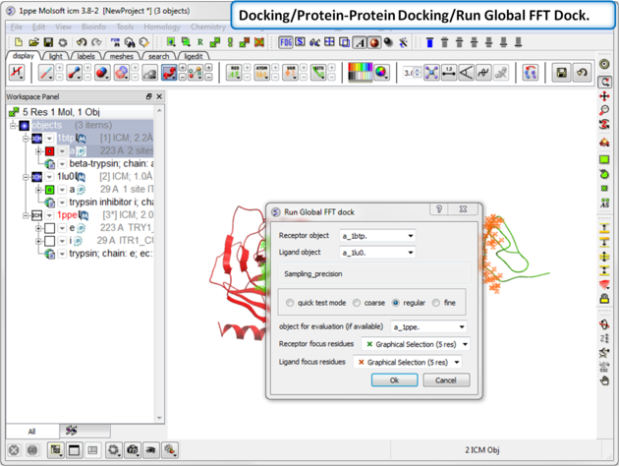Open the Ligand object dropdown
Screen dimensions: 619x466
377,253
